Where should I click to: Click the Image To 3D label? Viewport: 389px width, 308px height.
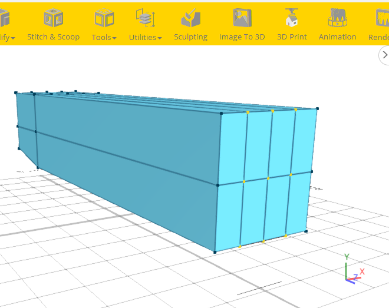tap(242, 37)
